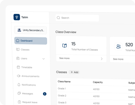
Task: Click See more on the classes card
Action: 64,58
